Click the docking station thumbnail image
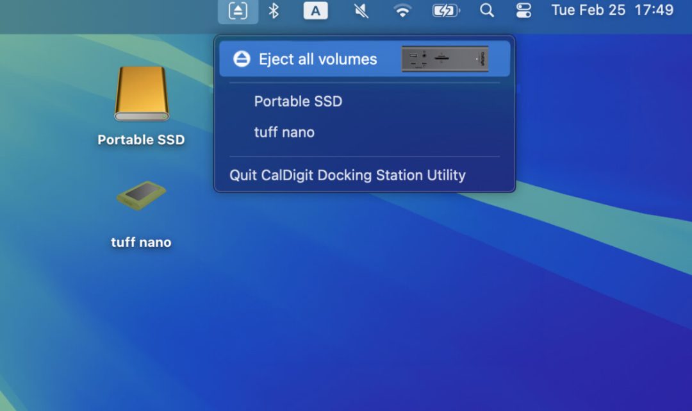This screenshot has width=692, height=411. pyautogui.click(x=445, y=59)
